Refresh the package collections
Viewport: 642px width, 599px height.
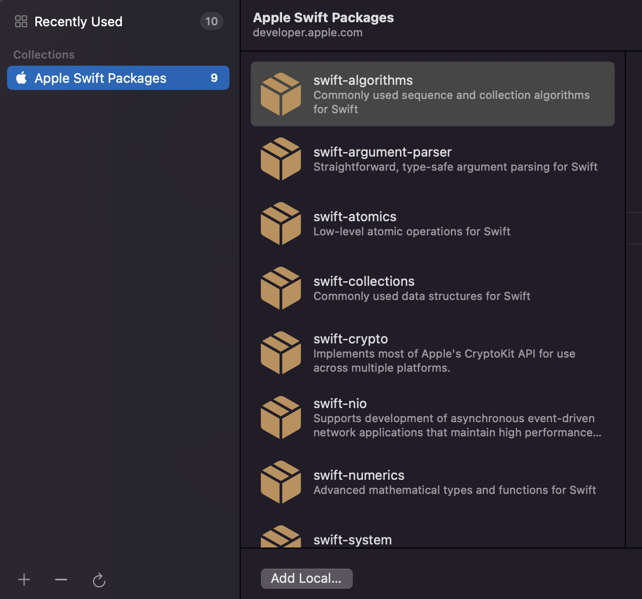(99, 580)
